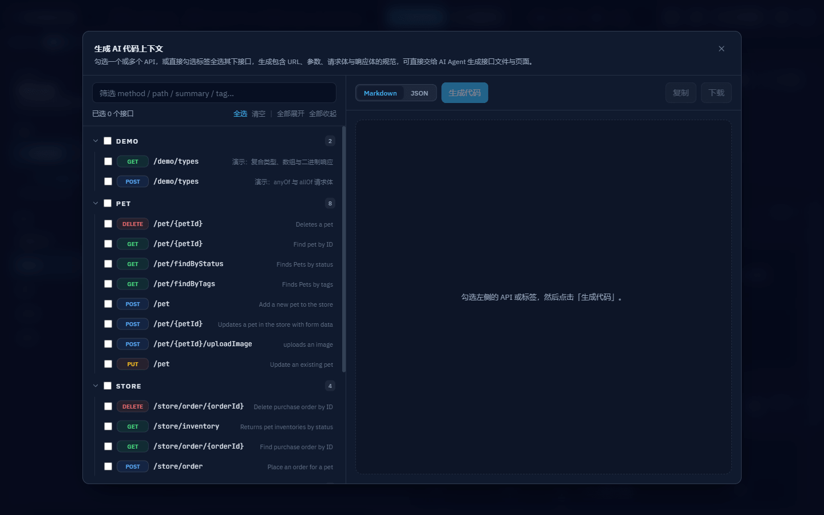Click the 'uploads an image' summary

click(308, 344)
